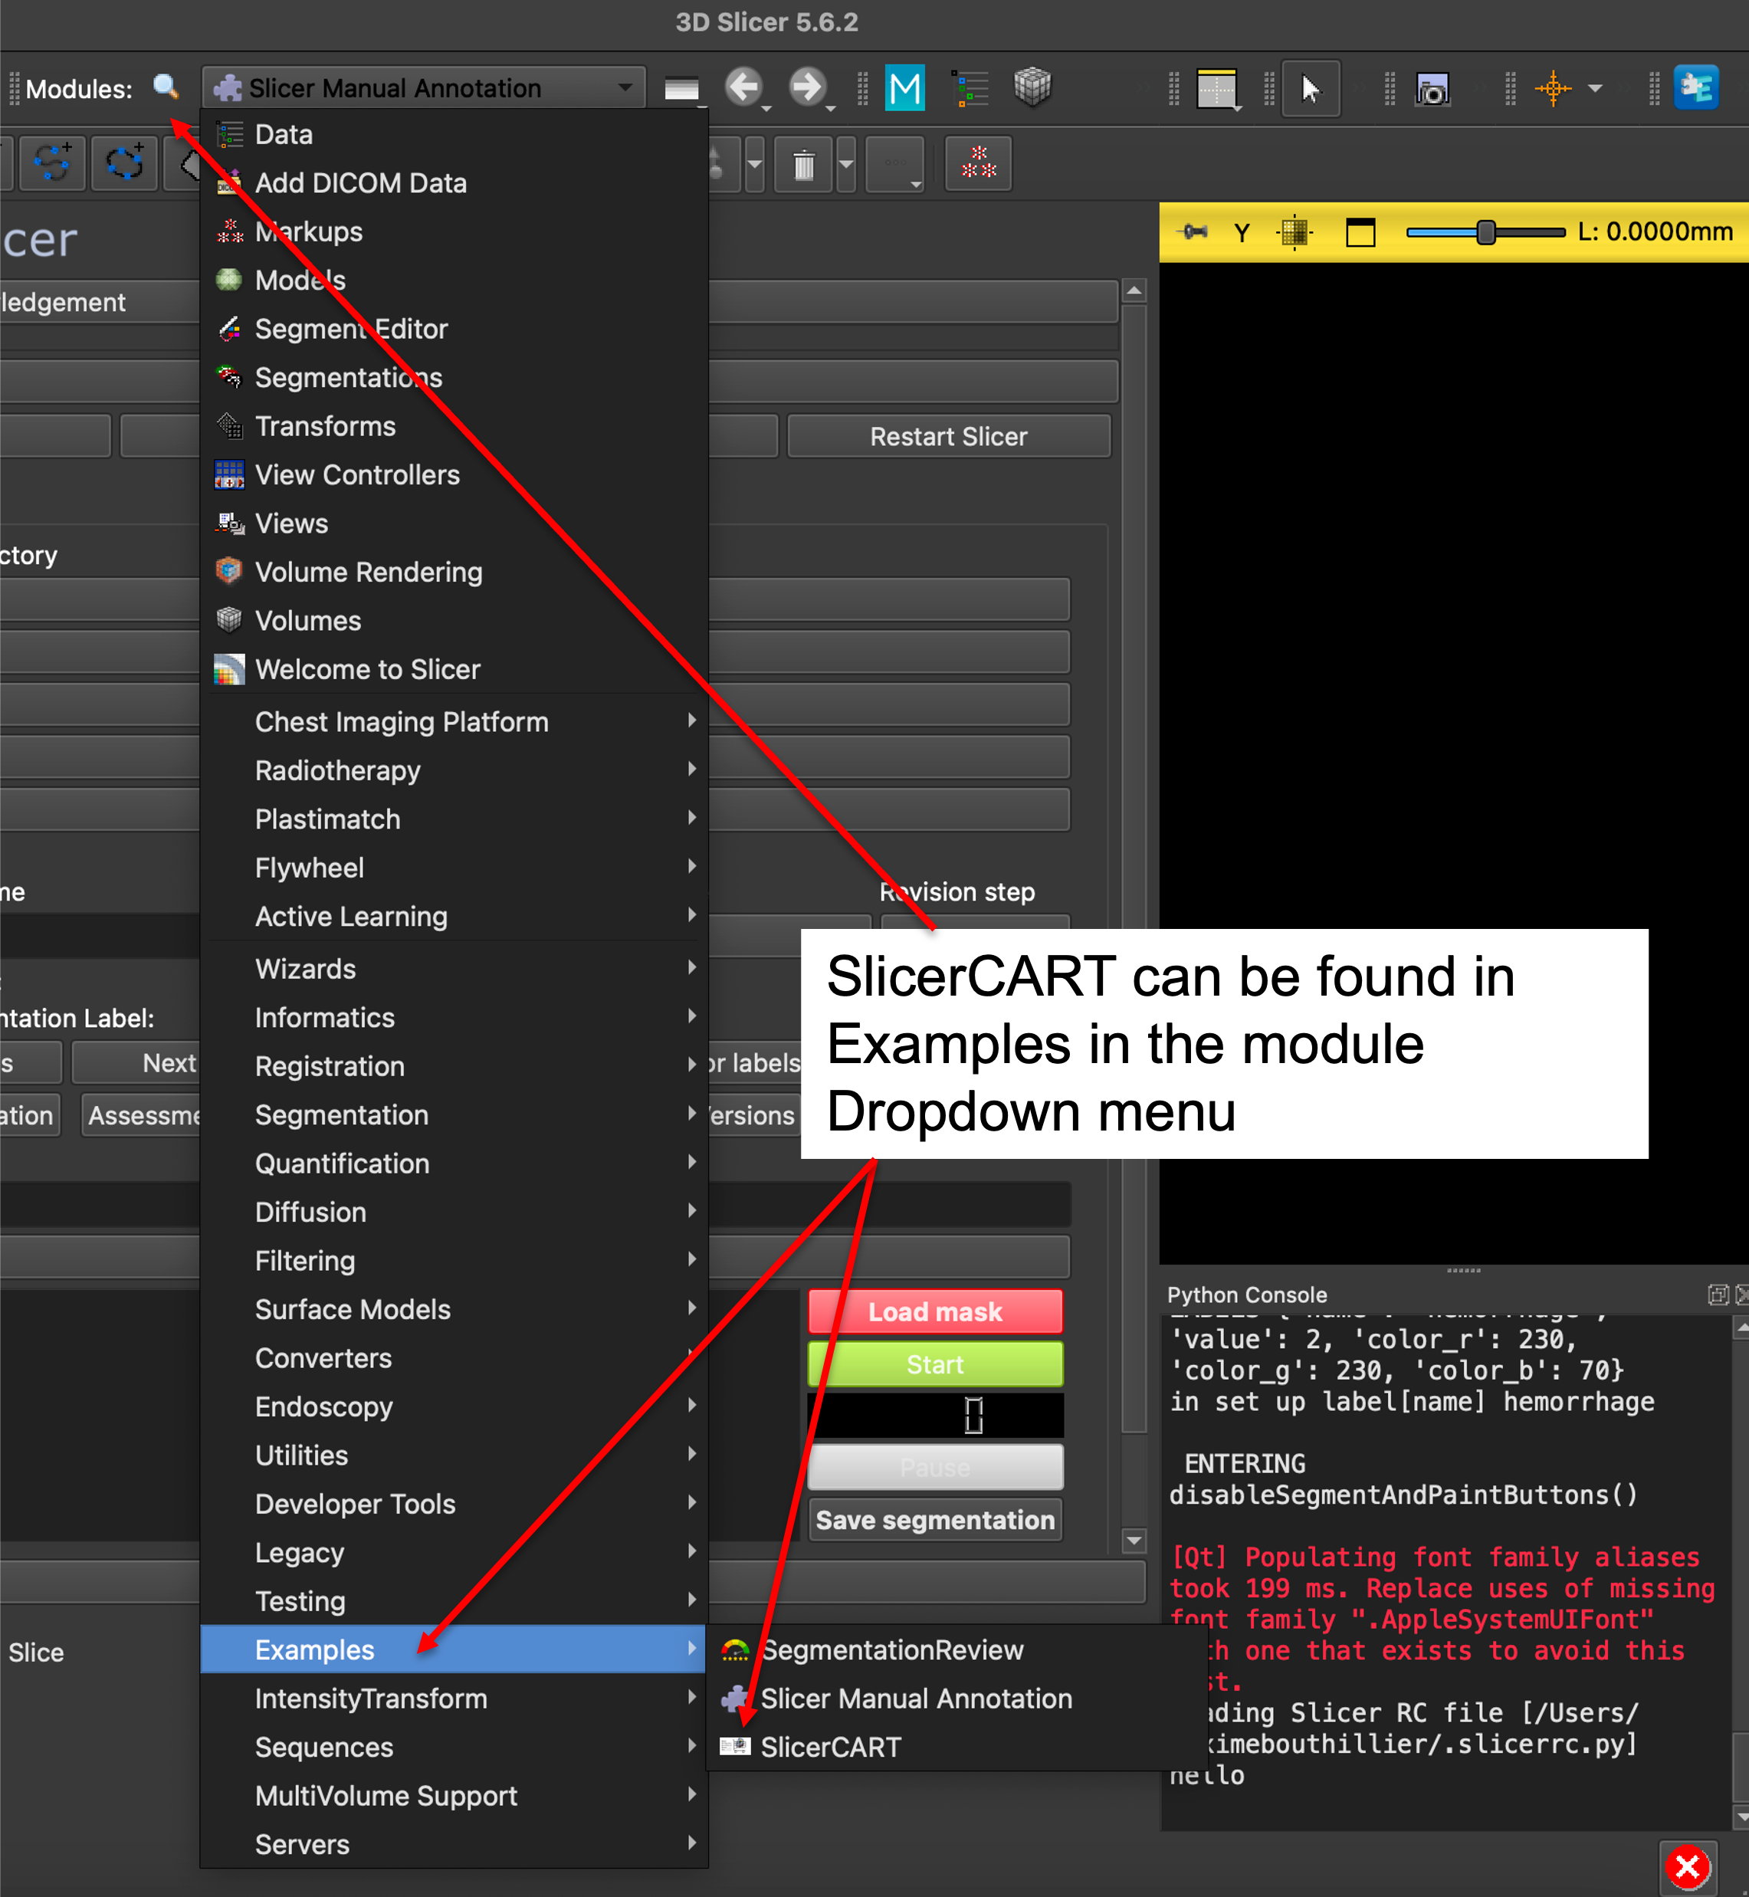Expand the Active Learning submenu

coord(454,917)
